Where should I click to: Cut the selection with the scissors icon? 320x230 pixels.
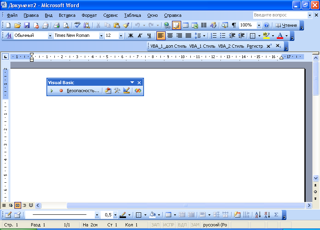click(98, 25)
